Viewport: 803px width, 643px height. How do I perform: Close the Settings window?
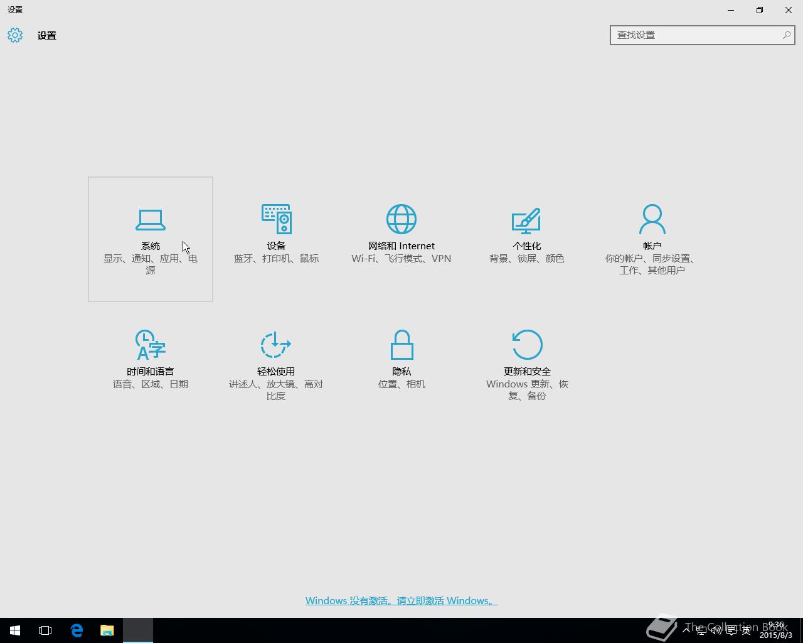789,10
